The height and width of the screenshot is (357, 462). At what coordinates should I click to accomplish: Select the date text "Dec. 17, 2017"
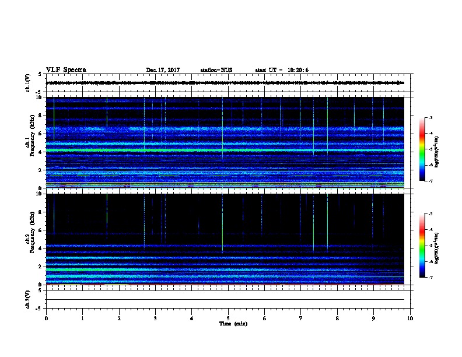[x=163, y=70]
